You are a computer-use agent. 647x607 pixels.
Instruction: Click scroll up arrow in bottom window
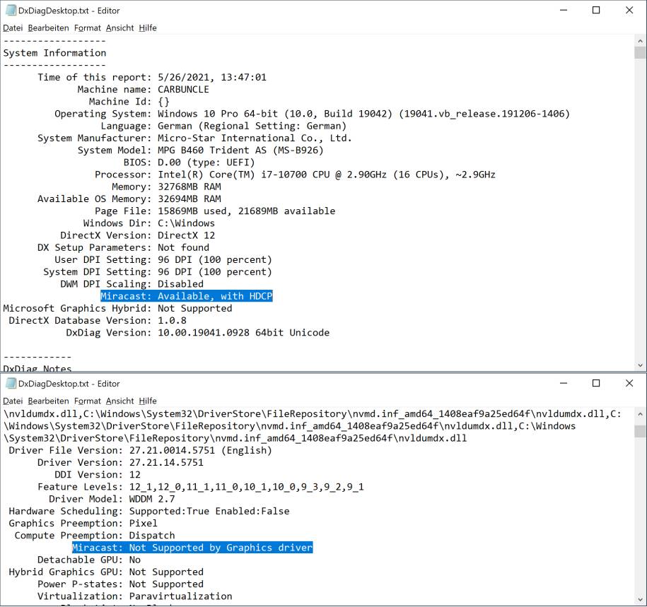(x=640, y=414)
